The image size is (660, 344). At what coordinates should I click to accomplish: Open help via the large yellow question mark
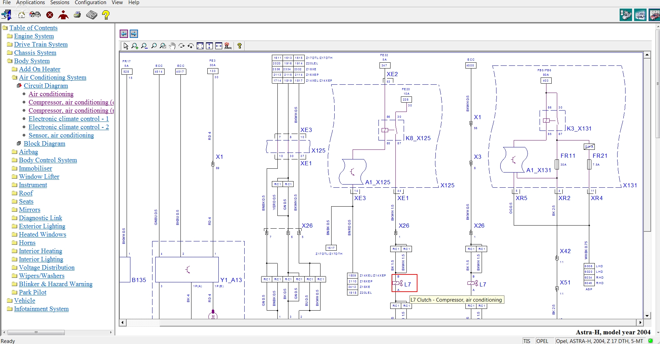point(106,15)
